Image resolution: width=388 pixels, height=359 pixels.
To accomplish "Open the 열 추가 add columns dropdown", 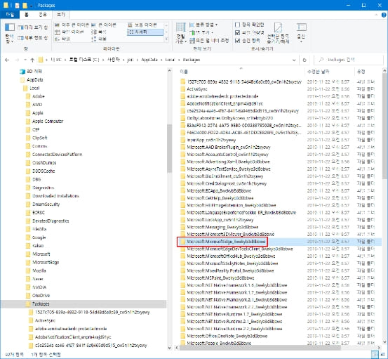I will click(201, 33).
